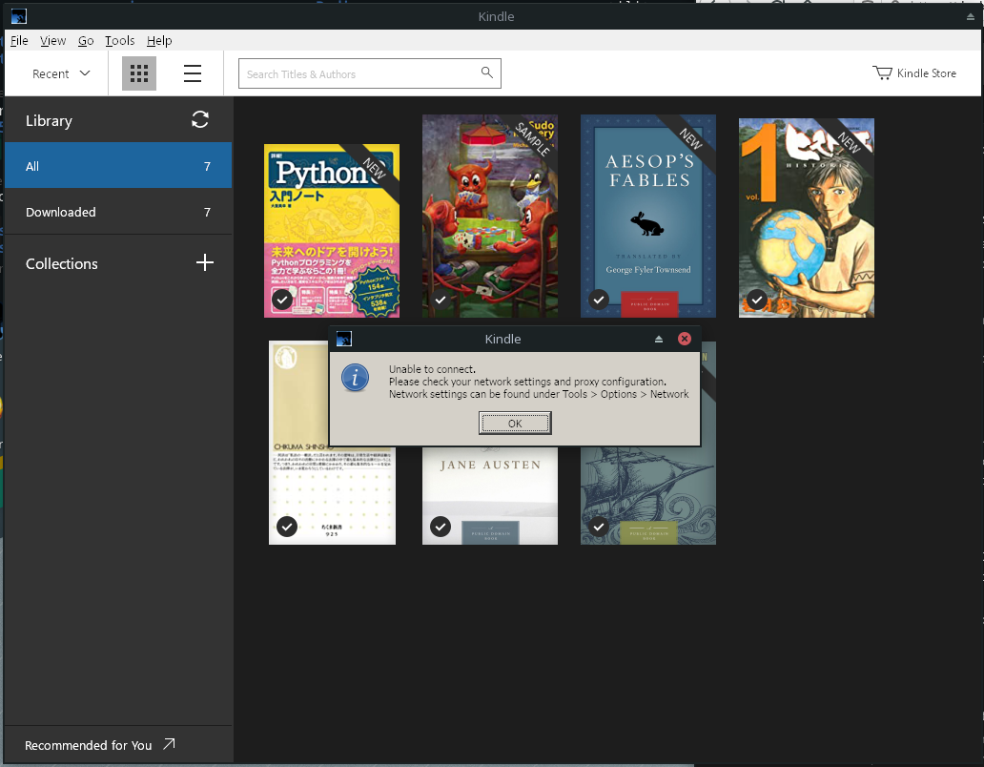The image size is (984, 767).
Task: Shade the Kindle dialog with triangle icon
Action: tap(659, 339)
